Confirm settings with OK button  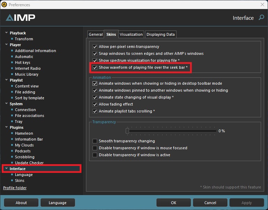tap(173, 203)
